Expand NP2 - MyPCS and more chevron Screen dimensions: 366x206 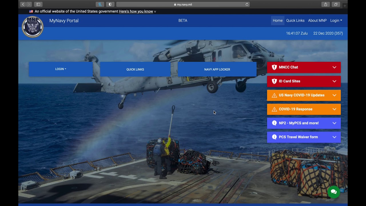click(334, 123)
